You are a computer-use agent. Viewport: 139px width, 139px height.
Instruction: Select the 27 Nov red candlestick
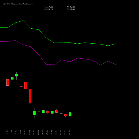click(48, 112)
